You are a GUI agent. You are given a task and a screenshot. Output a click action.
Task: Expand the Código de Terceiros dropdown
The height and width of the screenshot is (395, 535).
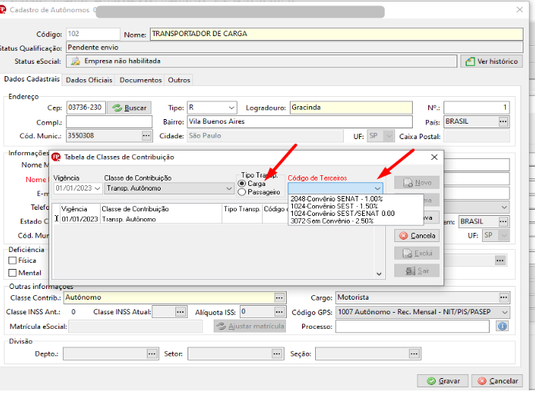(x=377, y=188)
